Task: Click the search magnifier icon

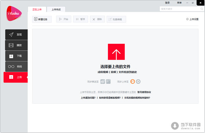Action: coord(202,9)
